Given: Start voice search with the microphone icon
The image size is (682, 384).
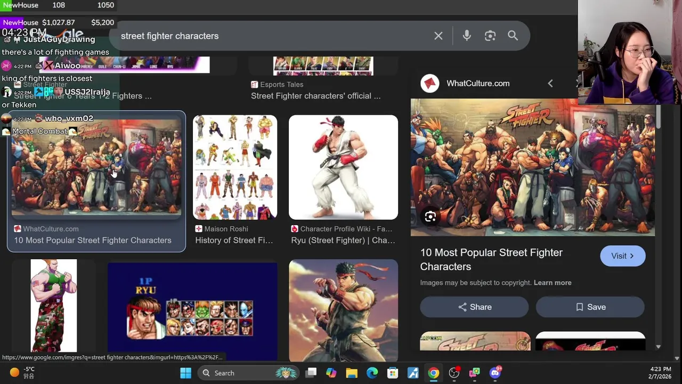Looking at the screenshot, I should [x=467, y=36].
